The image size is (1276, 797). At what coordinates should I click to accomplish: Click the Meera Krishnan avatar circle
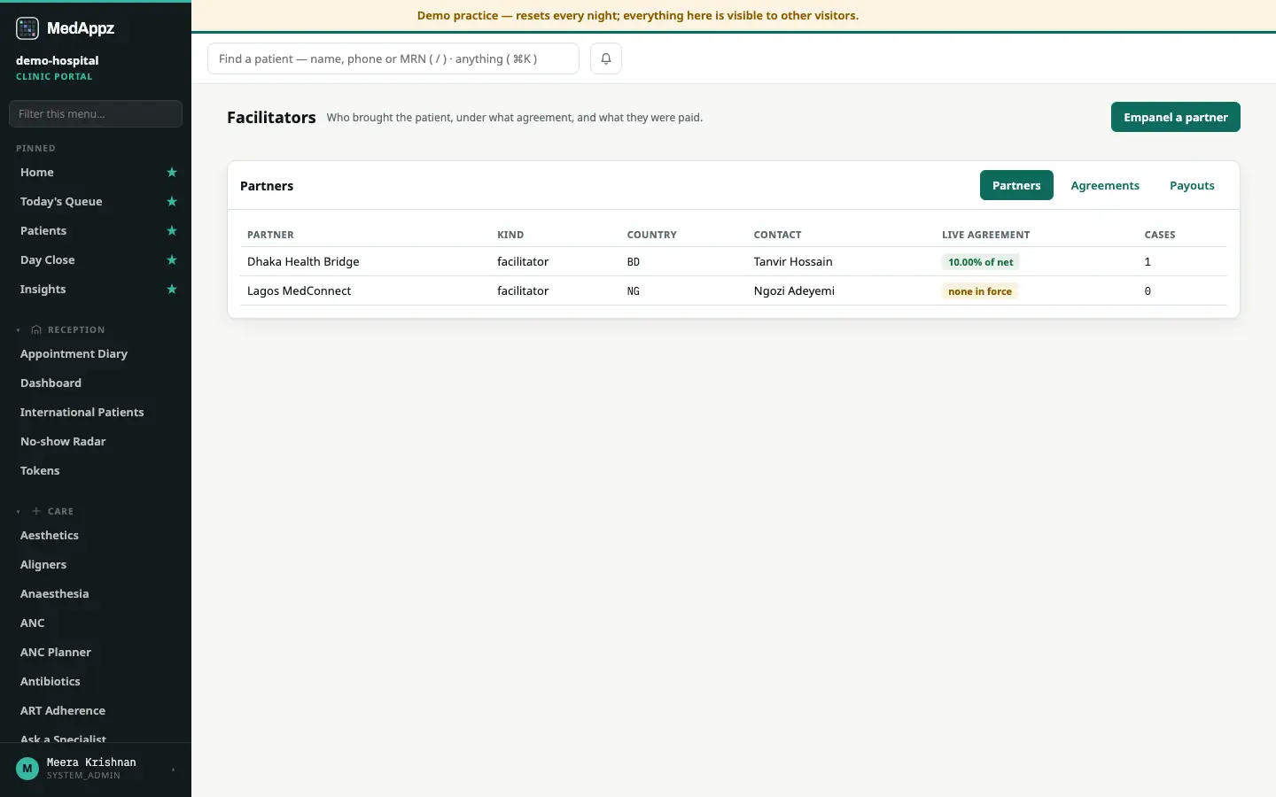[x=27, y=769]
